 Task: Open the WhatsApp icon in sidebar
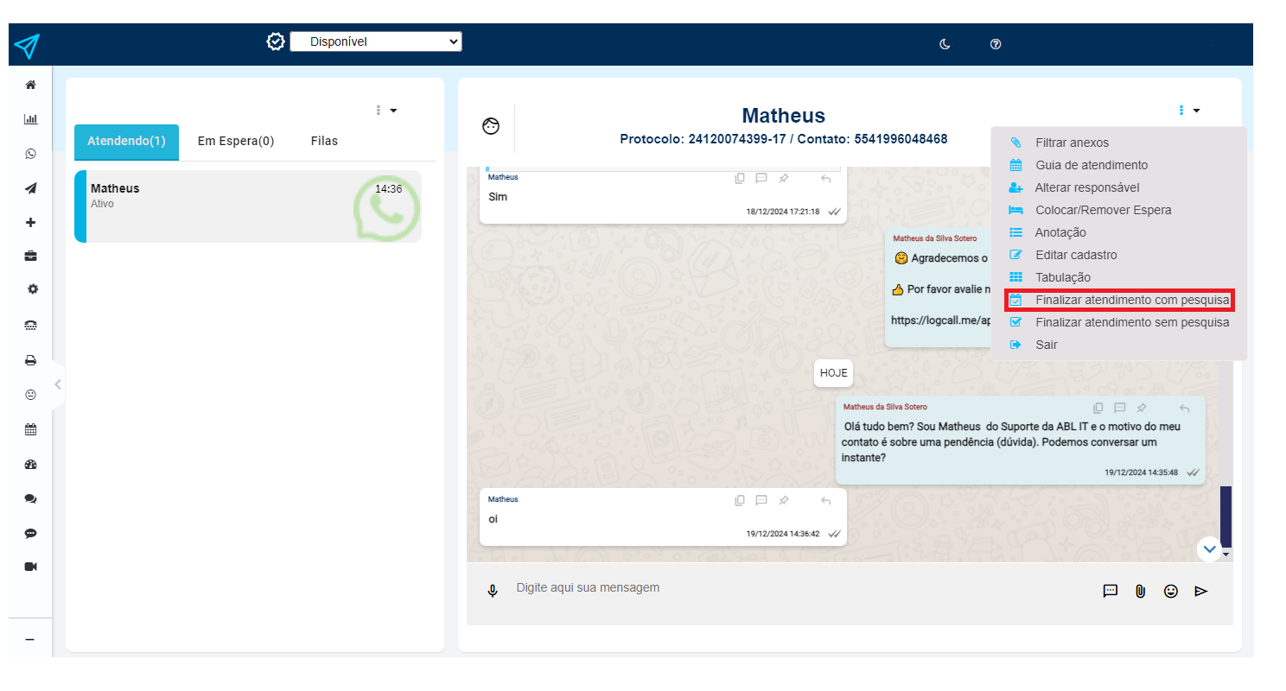pyautogui.click(x=31, y=154)
